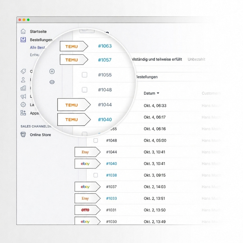Check the box for magnified #1055

click(x=84, y=75)
